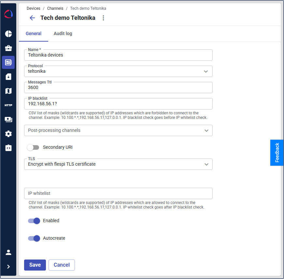The width and height of the screenshot is (284, 279).
Task: Click into the IP whitelist field
Action: tap(118, 194)
